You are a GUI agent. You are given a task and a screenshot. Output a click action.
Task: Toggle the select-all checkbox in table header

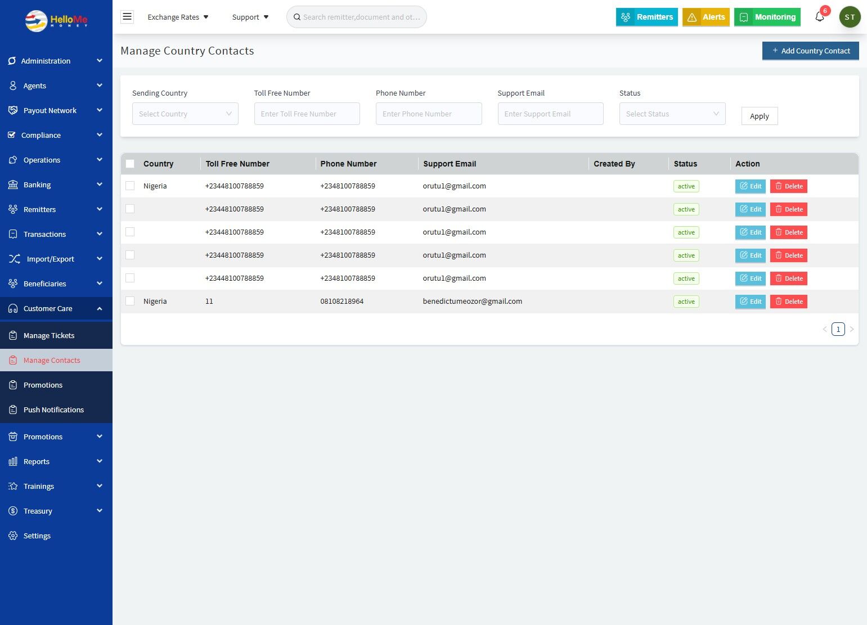pyautogui.click(x=130, y=164)
